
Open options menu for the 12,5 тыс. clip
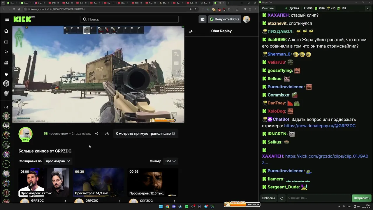pyautogui.click(x=174, y=201)
